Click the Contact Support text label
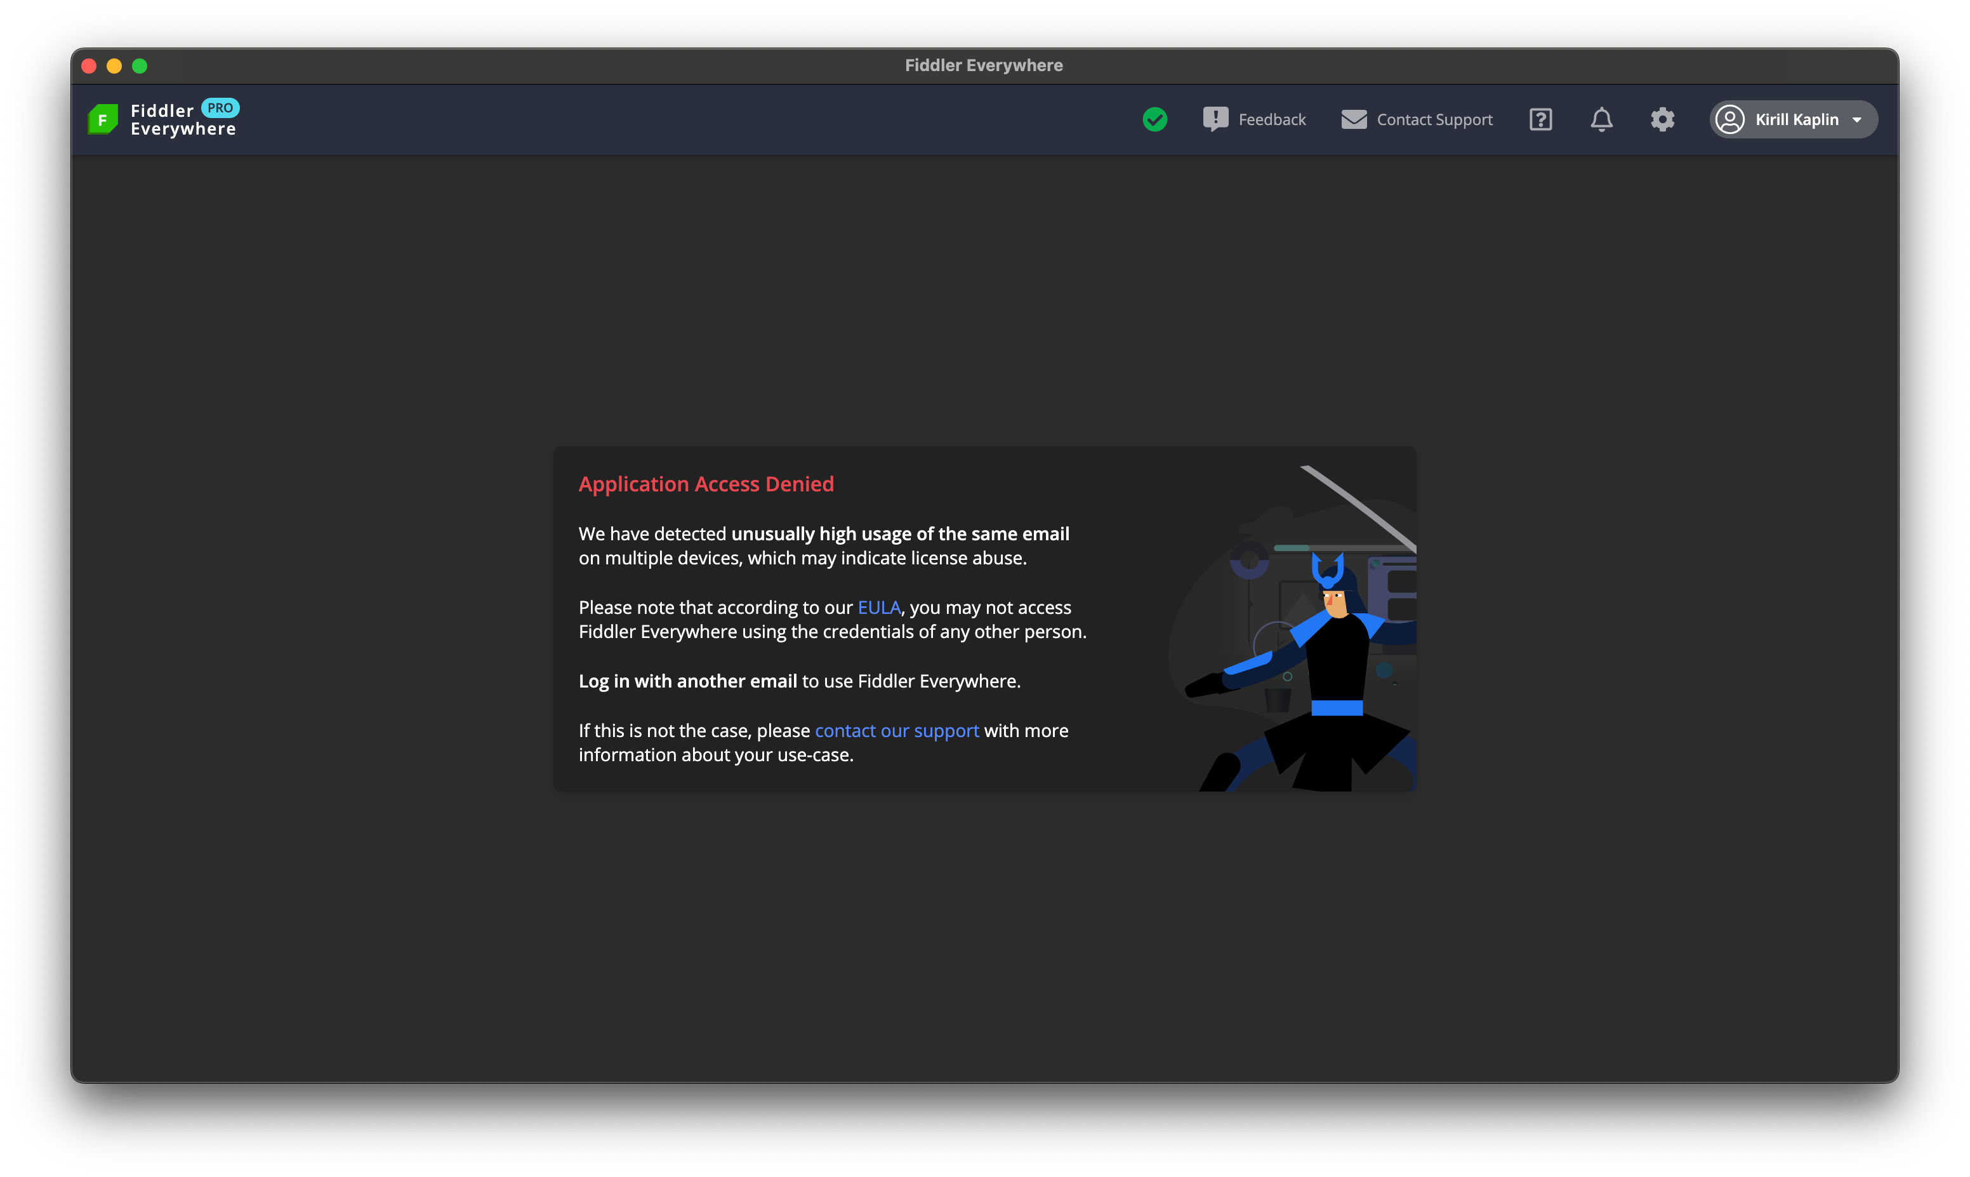Screen dimensions: 1970x1177 pyautogui.click(x=1434, y=120)
